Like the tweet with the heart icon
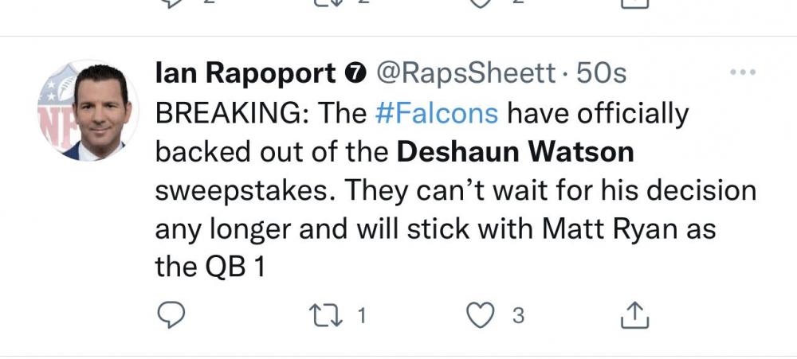 [x=480, y=316]
